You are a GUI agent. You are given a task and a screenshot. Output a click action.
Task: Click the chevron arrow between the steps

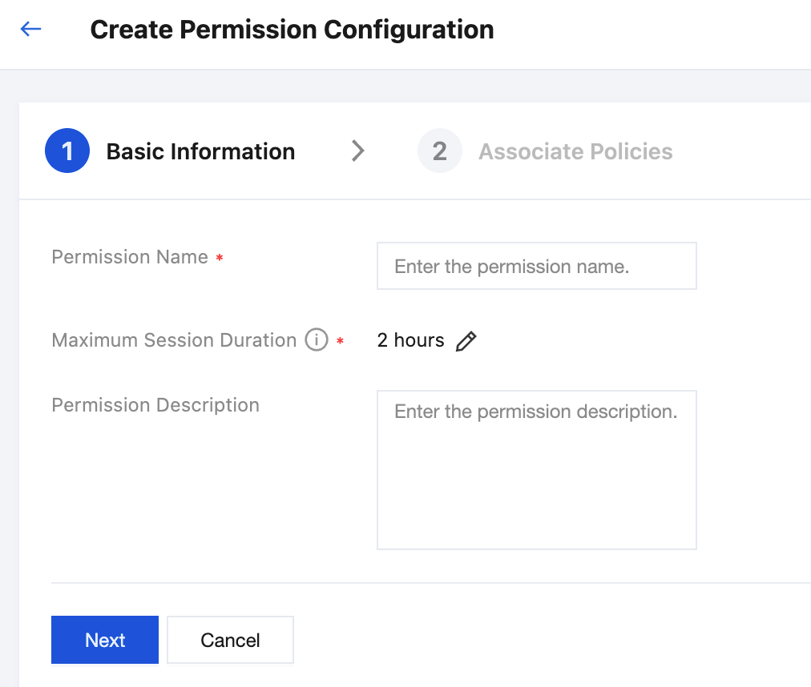(357, 151)
